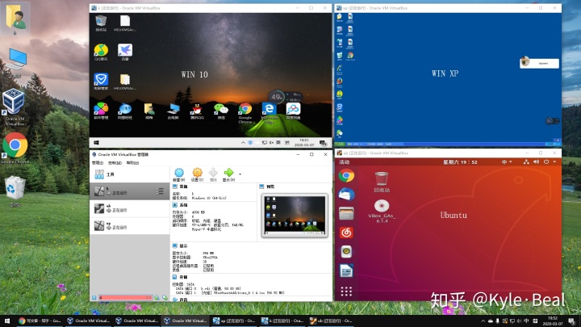Click the host Windows Start button
581x327 pixels.
pos(7,321)
